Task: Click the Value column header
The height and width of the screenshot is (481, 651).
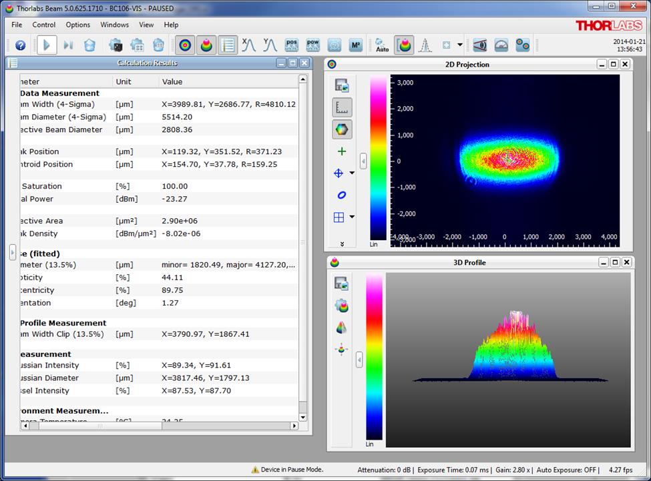Action: [172, 81]
